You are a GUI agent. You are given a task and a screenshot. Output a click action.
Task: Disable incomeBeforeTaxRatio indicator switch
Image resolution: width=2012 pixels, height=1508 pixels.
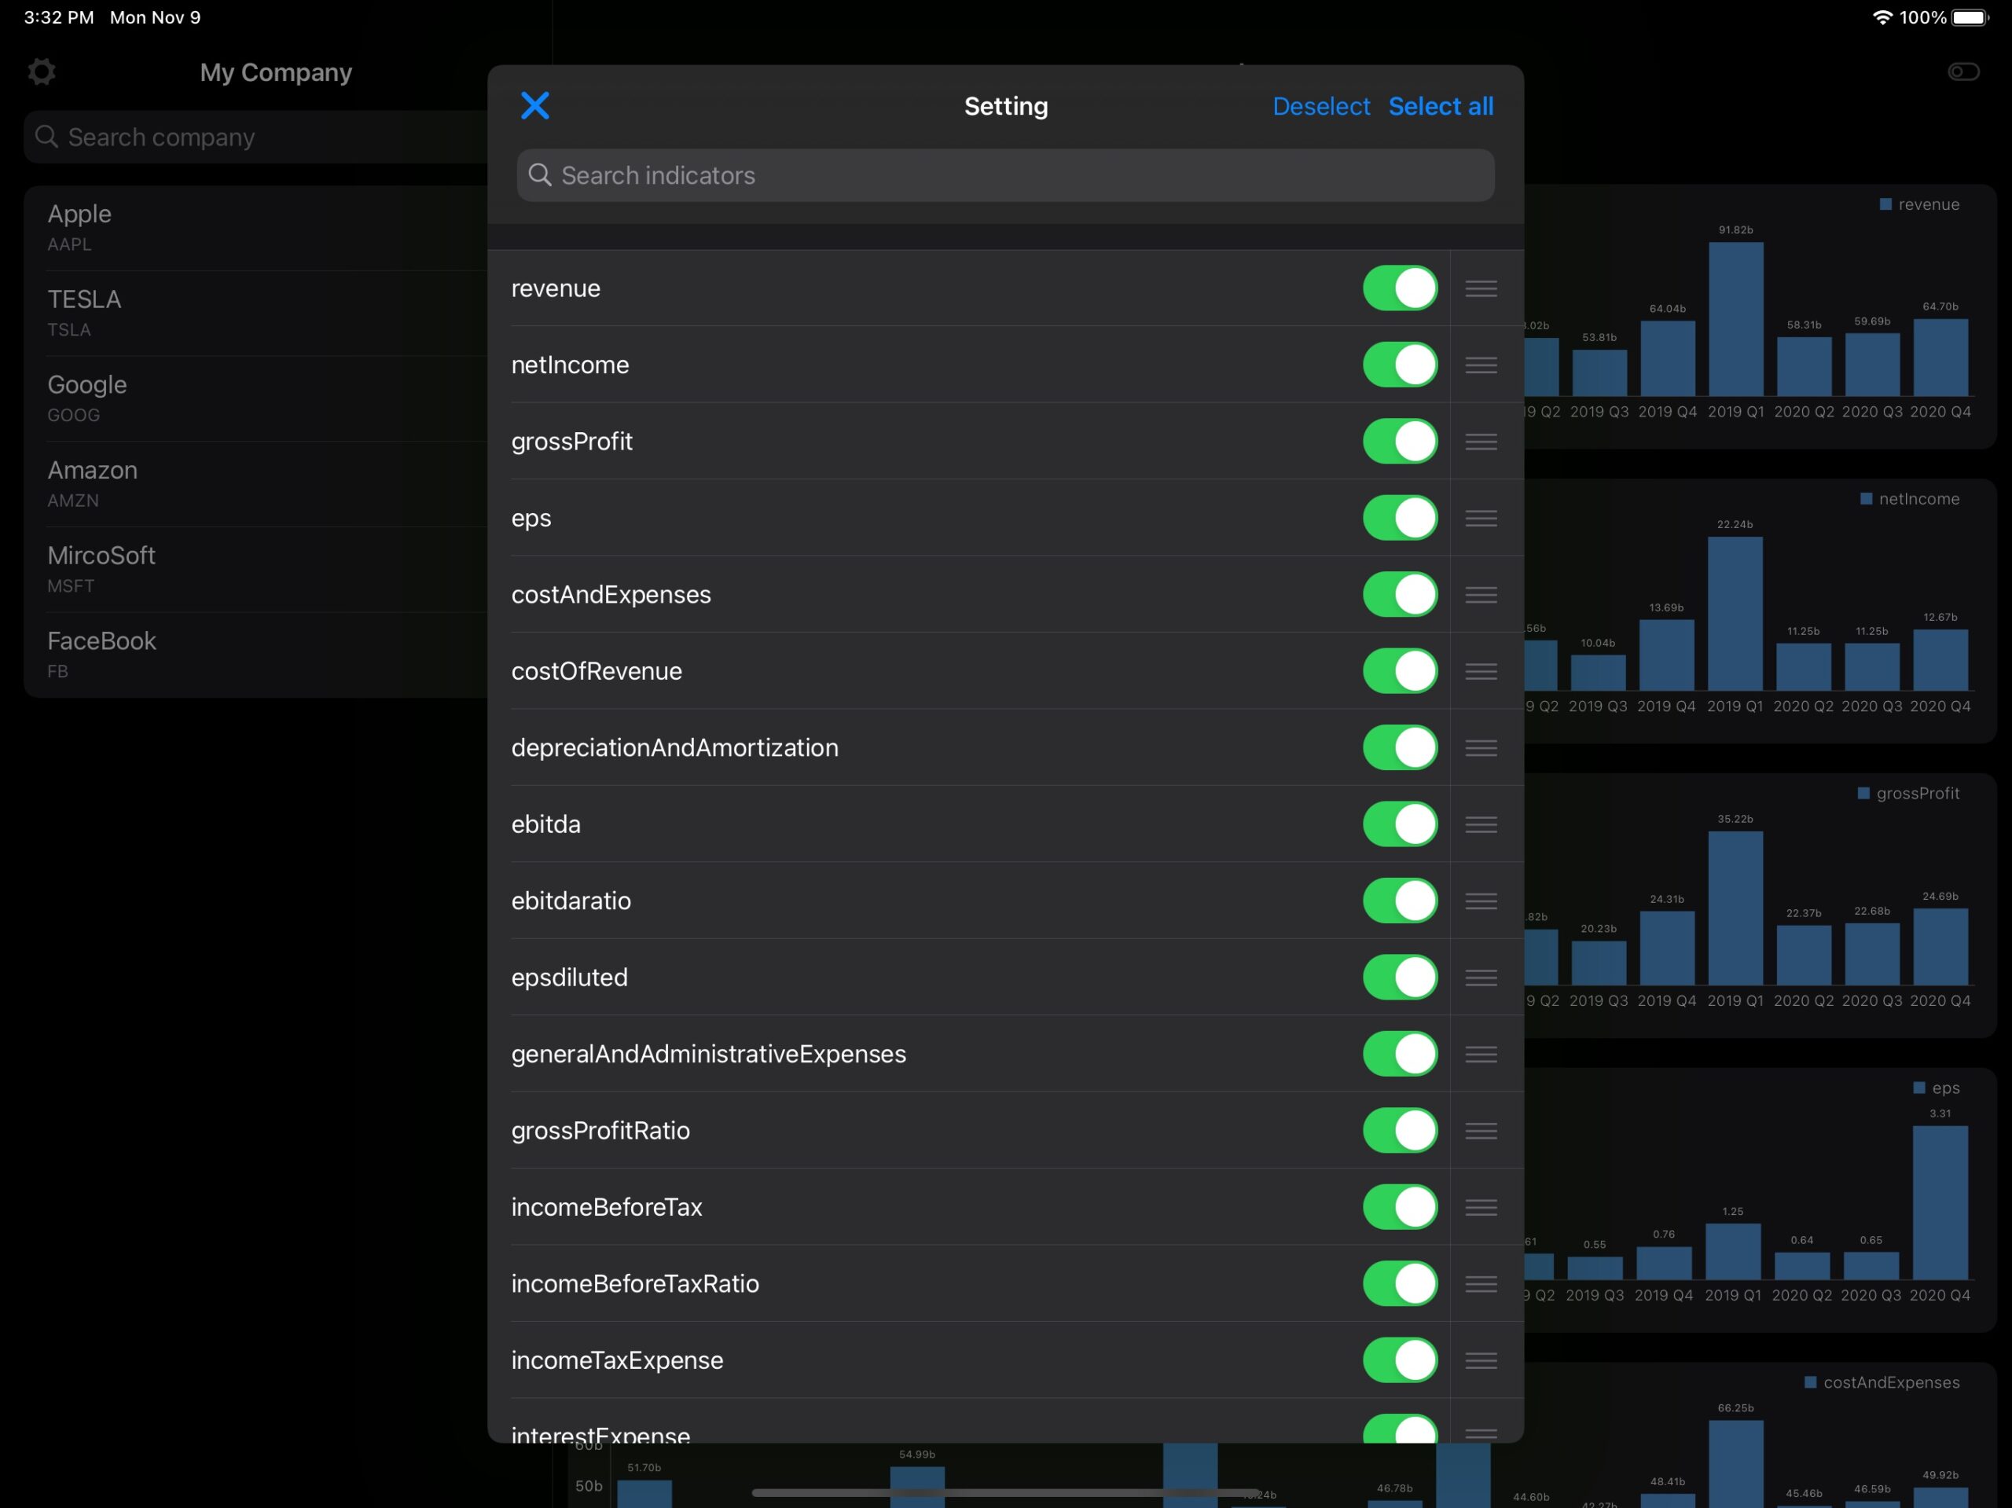tap(1400, 1283)
